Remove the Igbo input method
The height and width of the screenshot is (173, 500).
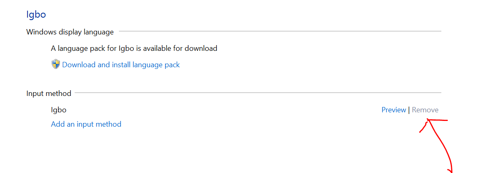click(x=425, y=110)
